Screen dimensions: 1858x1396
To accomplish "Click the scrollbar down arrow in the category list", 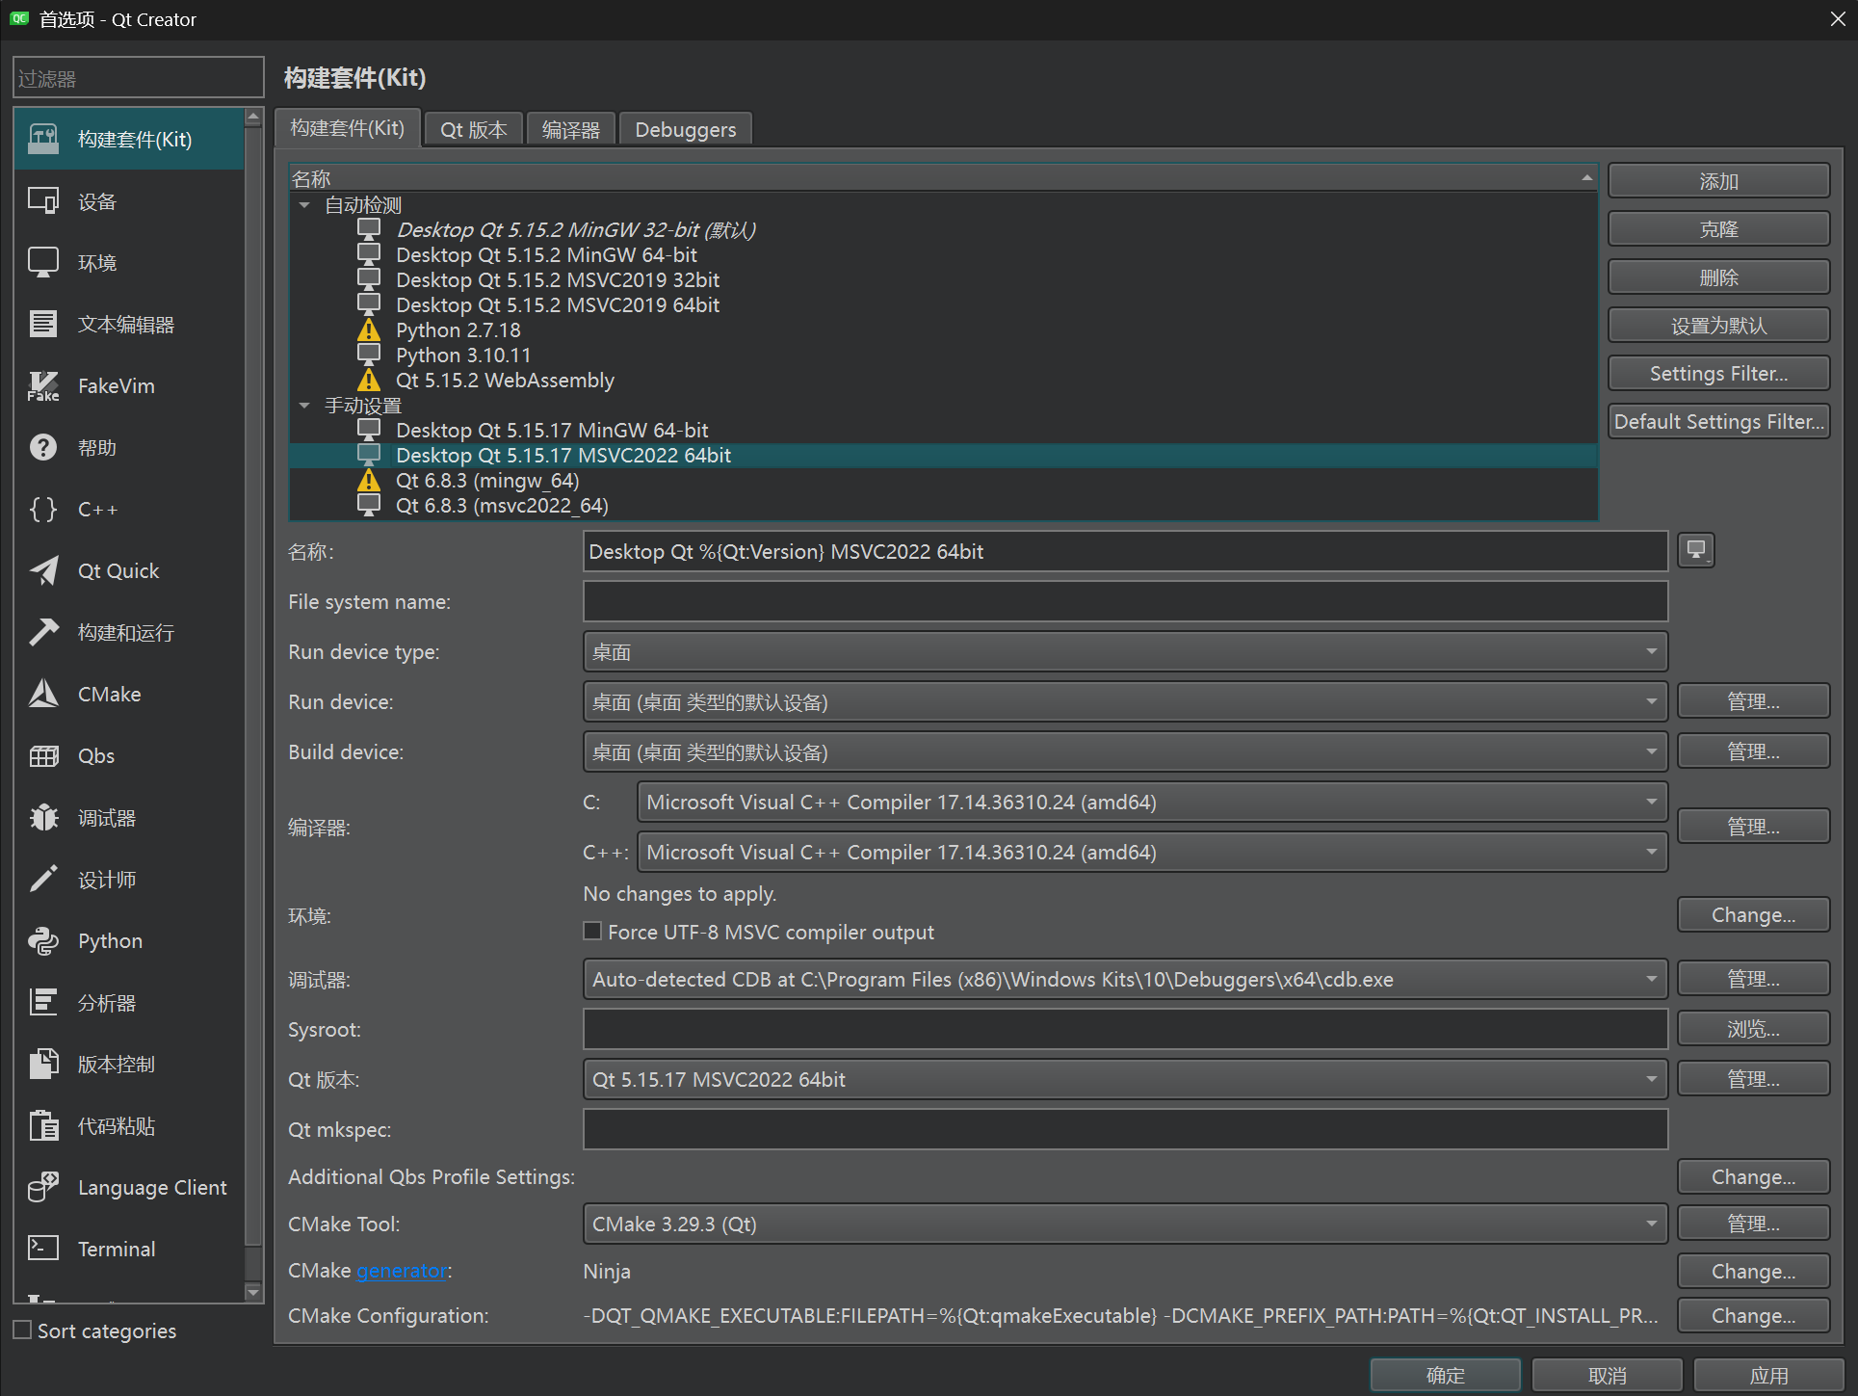I will 253,1292.
